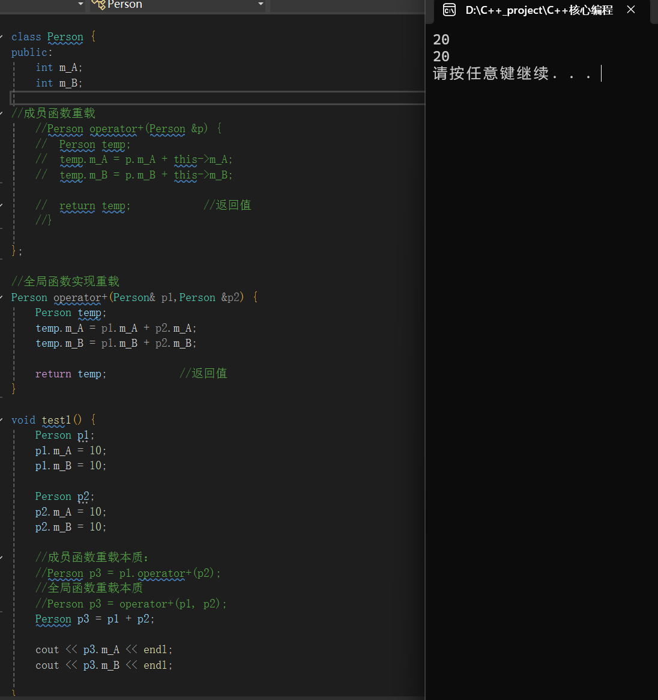
Task: Click the 'public:' keyword line
Action: pos(32,52)
